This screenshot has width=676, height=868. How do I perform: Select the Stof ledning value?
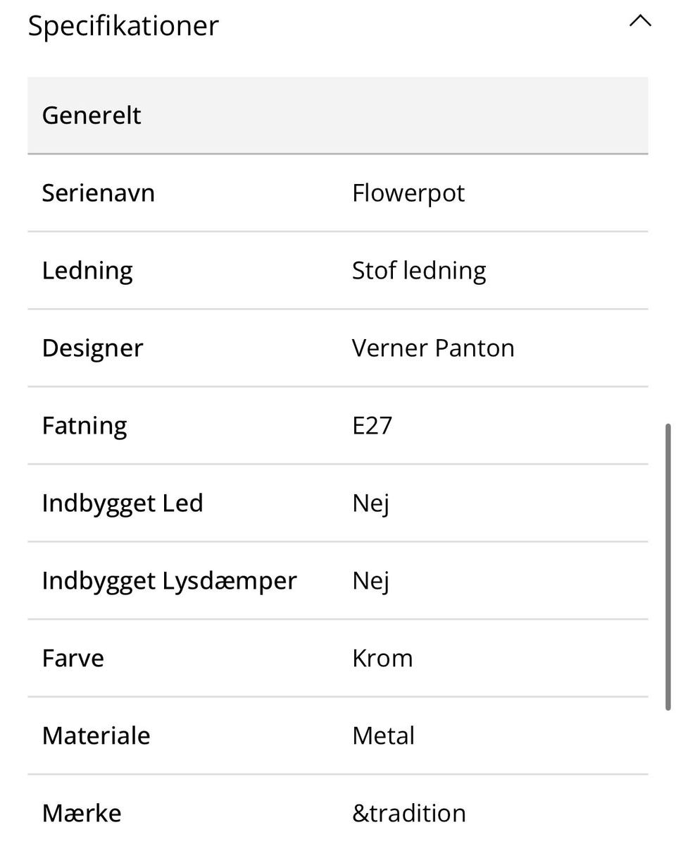tap(418, 270)
